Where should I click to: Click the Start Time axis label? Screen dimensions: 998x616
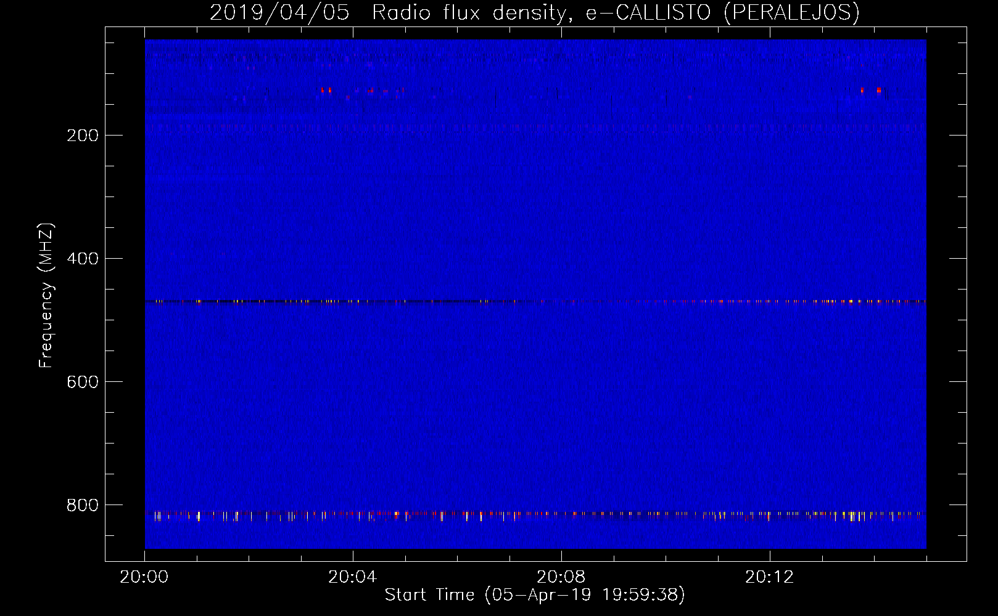(535, 595)
